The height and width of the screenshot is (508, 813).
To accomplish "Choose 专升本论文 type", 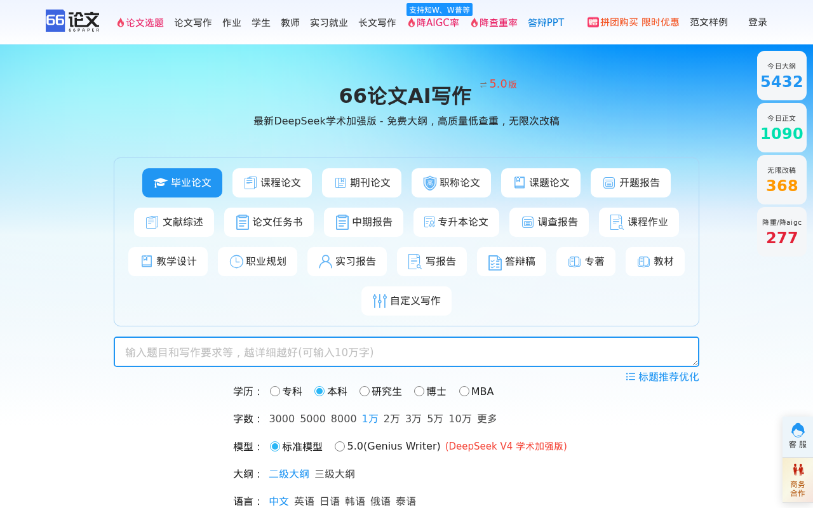I will tap(456, 222).
